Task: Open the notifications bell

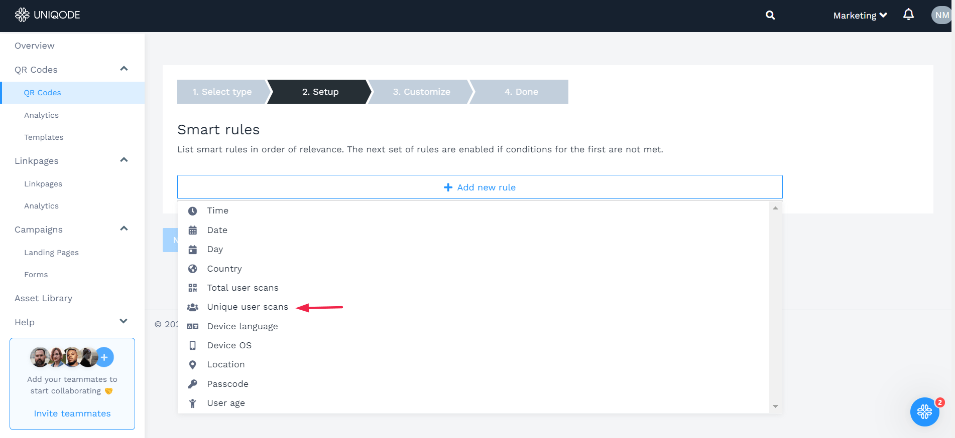Action: tap(908, 15)
